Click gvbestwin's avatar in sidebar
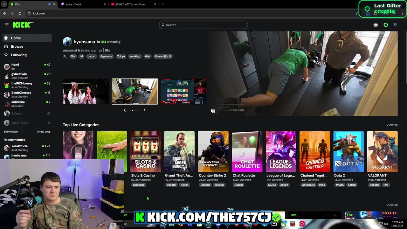This screenshot has width=407, height=229. click(7, 76)
